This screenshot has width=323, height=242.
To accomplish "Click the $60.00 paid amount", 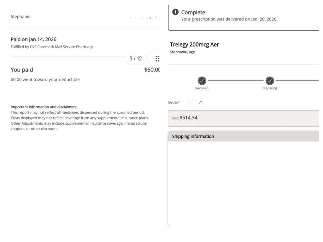I will click(x=152, y=70).
